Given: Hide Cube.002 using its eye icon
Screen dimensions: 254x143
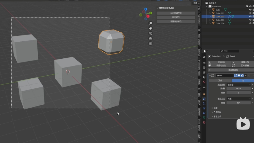Looking at the screenshot, I should coord(250,16).
